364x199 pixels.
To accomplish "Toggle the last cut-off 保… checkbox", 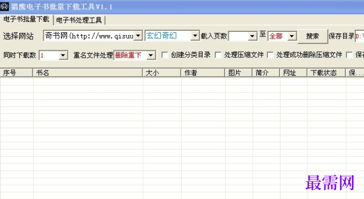I will point(349,55).
